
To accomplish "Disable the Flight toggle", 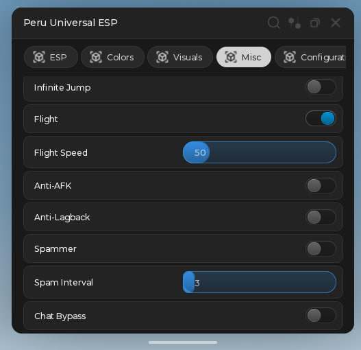I will (321, 119).
